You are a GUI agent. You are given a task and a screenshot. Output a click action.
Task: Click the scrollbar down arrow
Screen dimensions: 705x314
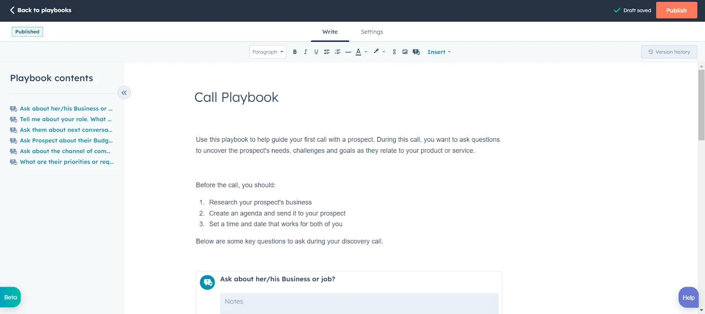[701, 310]
